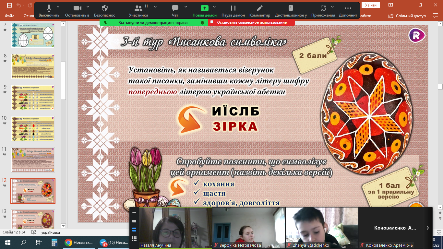Viewport: 443px width, 249px height.
Task: Click main editor scrollbar thumb
Action: point(440,87)
